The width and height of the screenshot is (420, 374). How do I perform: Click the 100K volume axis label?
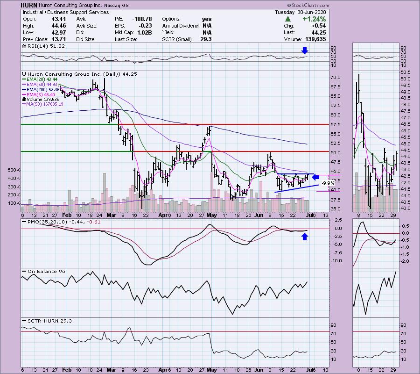(14, 203)
